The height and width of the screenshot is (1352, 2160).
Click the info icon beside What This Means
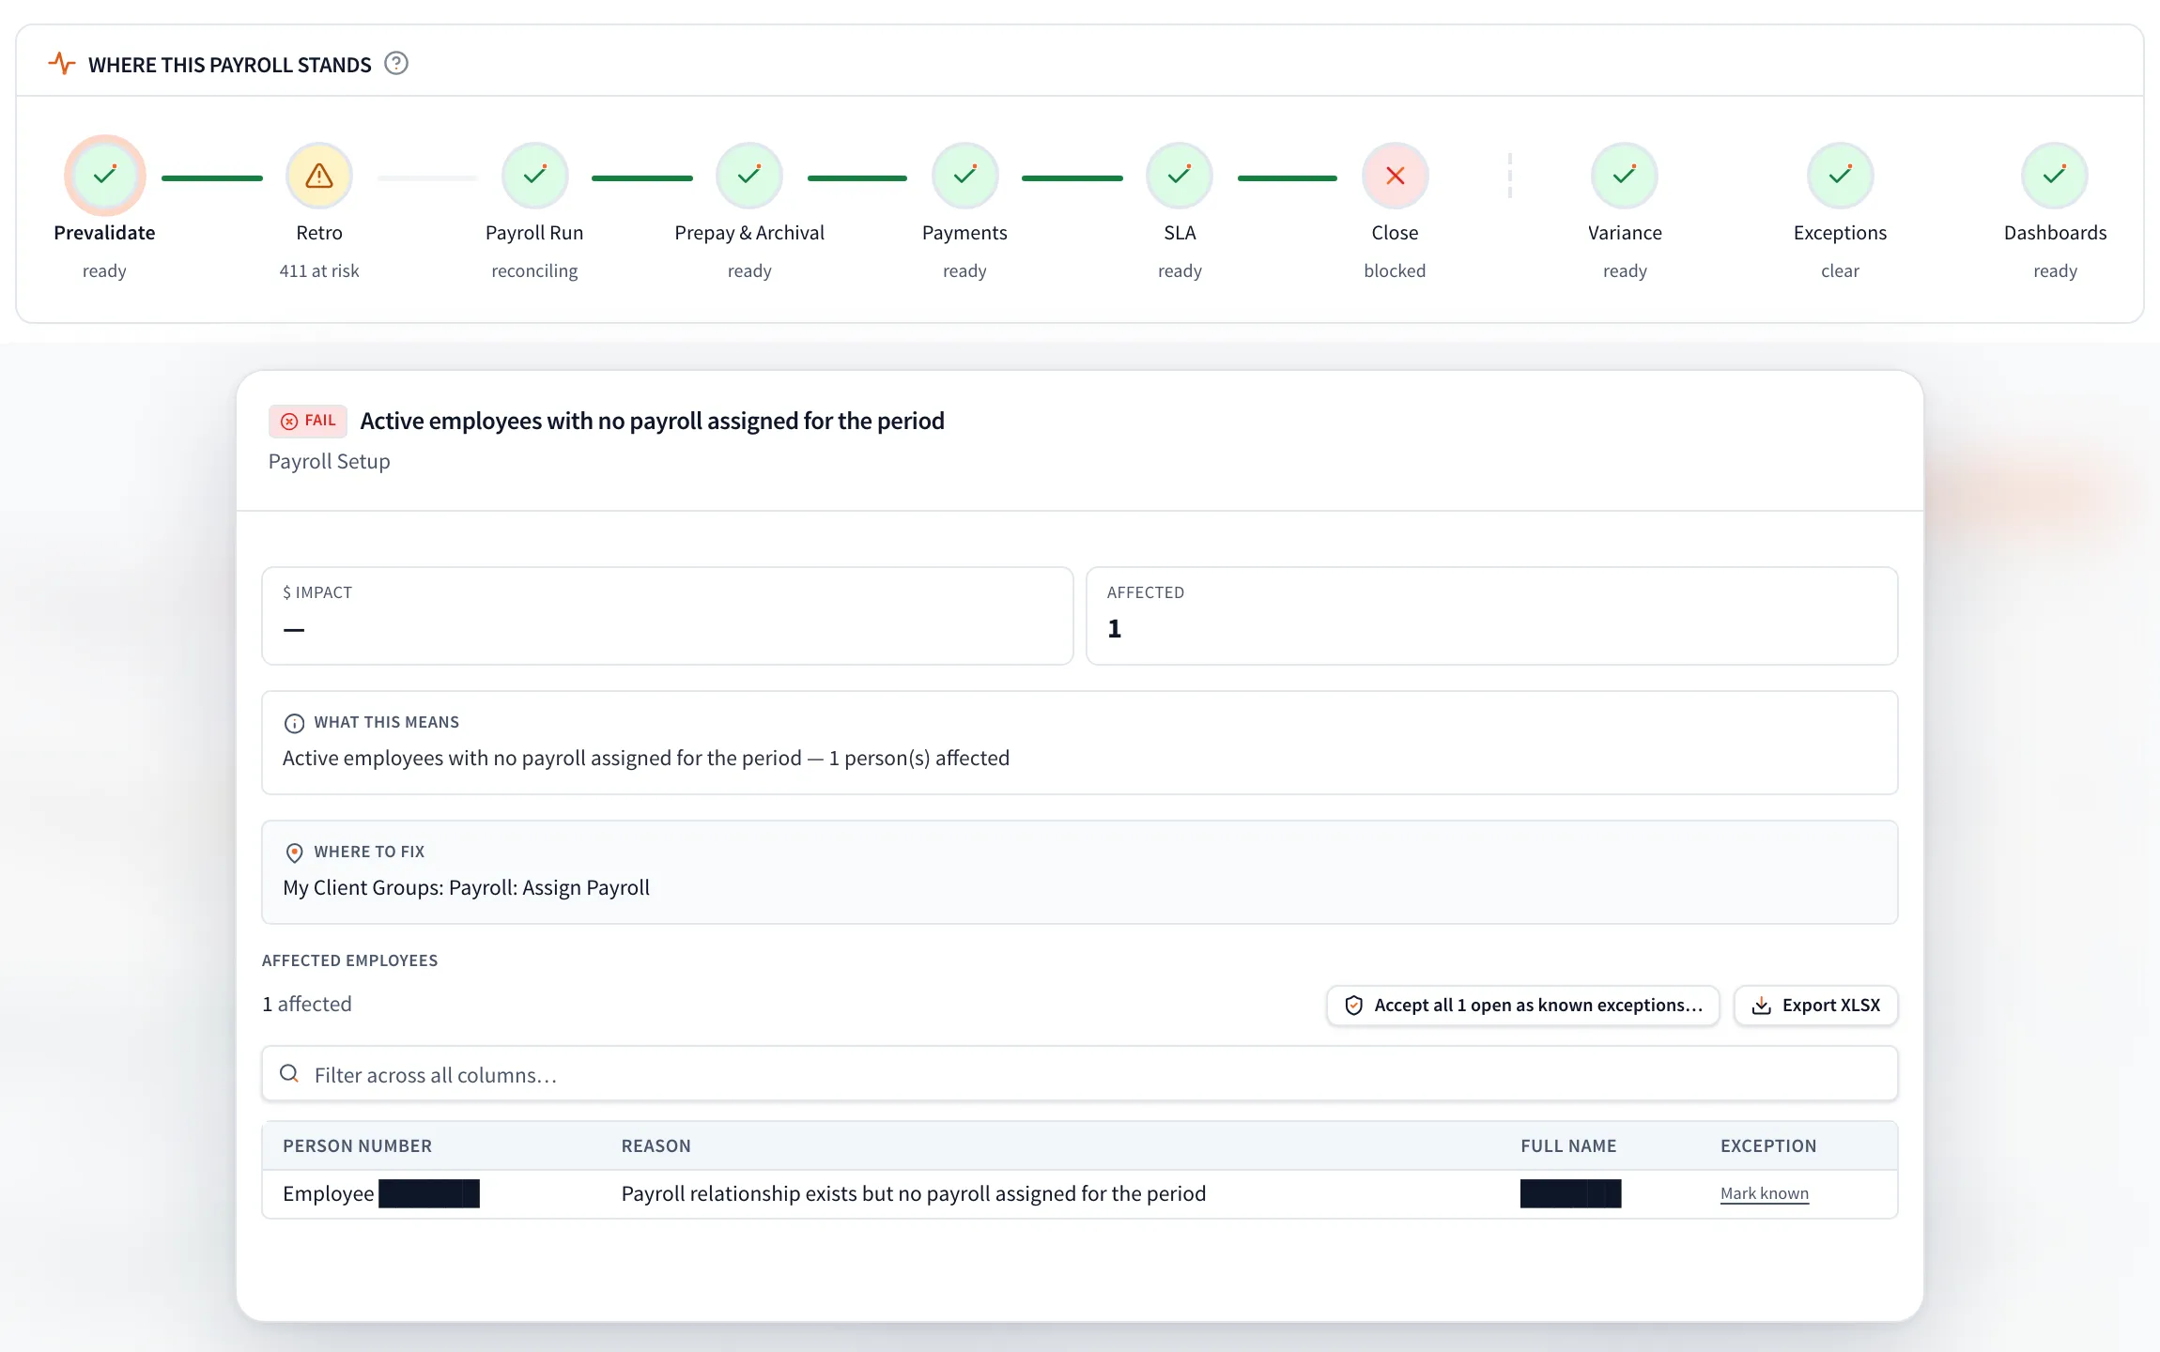[x=294, y=723]
